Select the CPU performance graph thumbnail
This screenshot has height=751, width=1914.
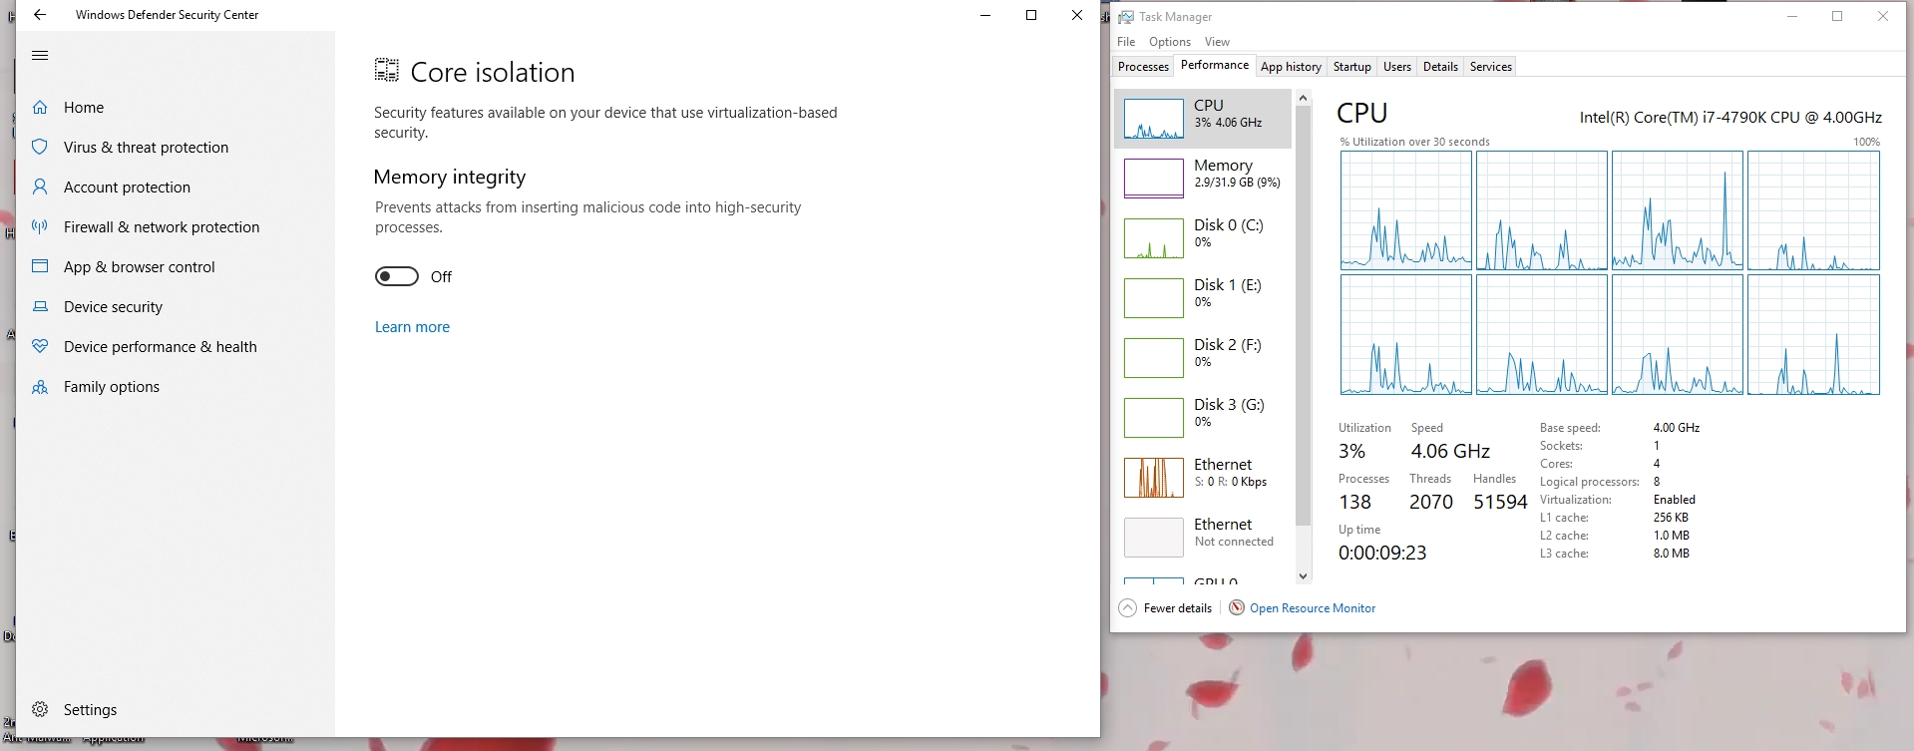(x=1153, y=119)
